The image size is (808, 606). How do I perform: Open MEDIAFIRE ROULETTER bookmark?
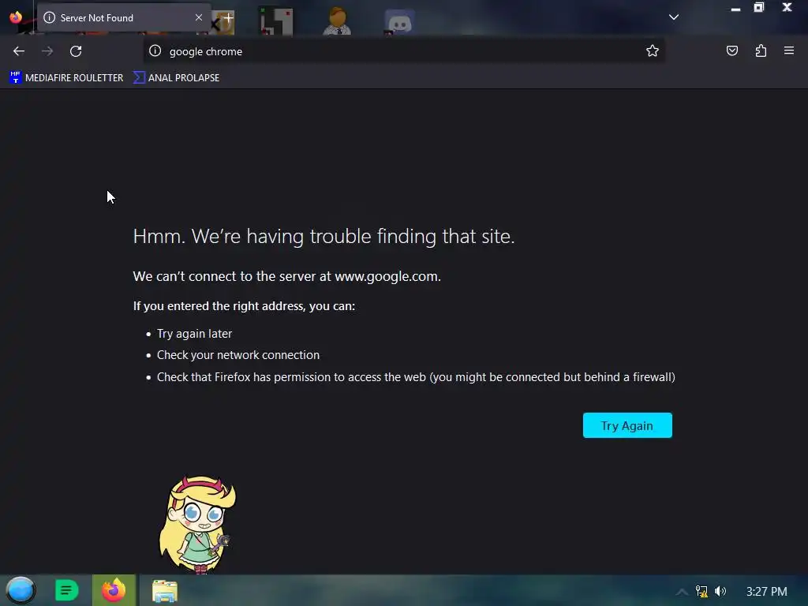pos(66,78)
